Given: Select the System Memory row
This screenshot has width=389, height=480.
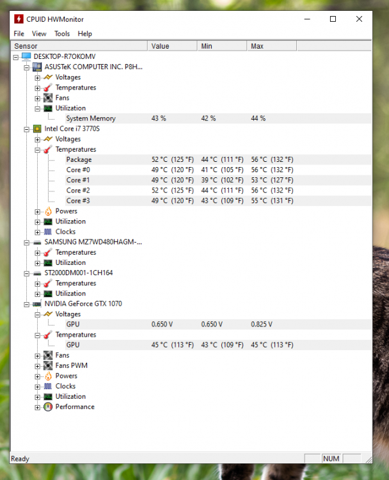Looking at the screenshot, I should pyautogui.click(x=218, y=118).
